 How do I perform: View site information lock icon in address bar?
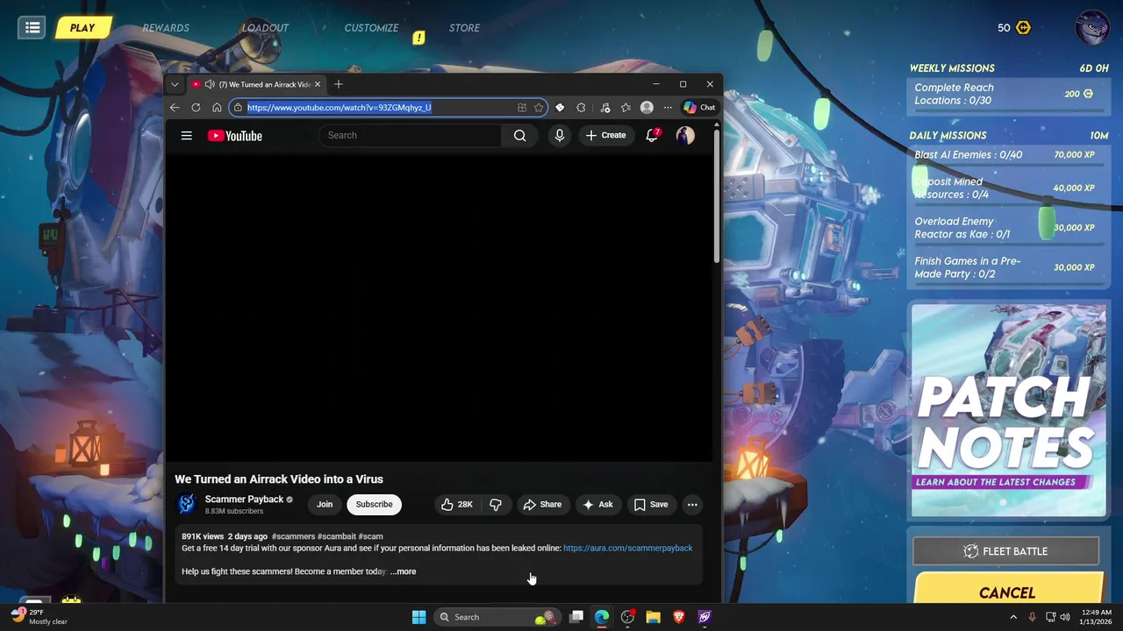[238, 108]
